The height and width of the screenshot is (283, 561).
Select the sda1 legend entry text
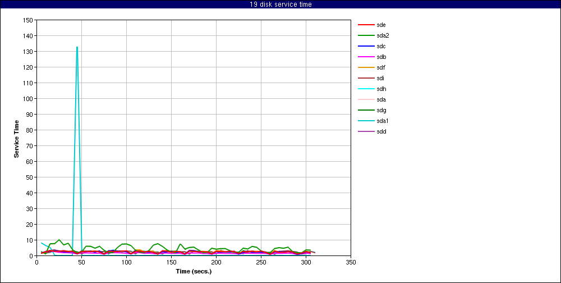(383, 121)
